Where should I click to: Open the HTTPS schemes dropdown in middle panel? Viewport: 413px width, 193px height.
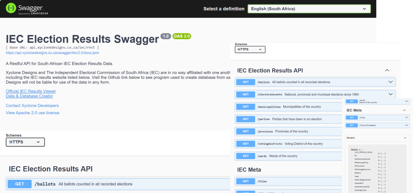tap(250, 49)
